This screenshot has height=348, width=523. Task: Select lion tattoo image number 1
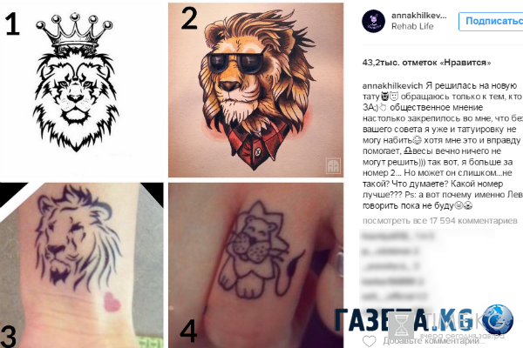pos(82,90)
